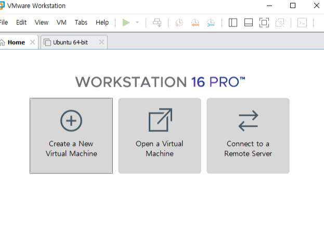The height and width of the screenshot is (242, 324).
Task: Close the Home tab
Action: pos(32,42)
